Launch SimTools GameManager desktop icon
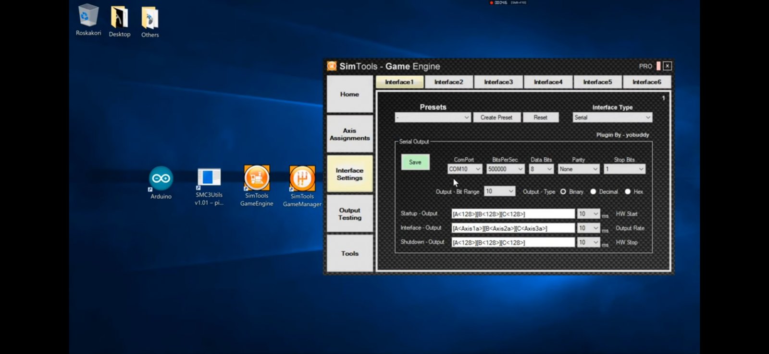Screen dimensions: 769x354 click(x=302, y=178)
